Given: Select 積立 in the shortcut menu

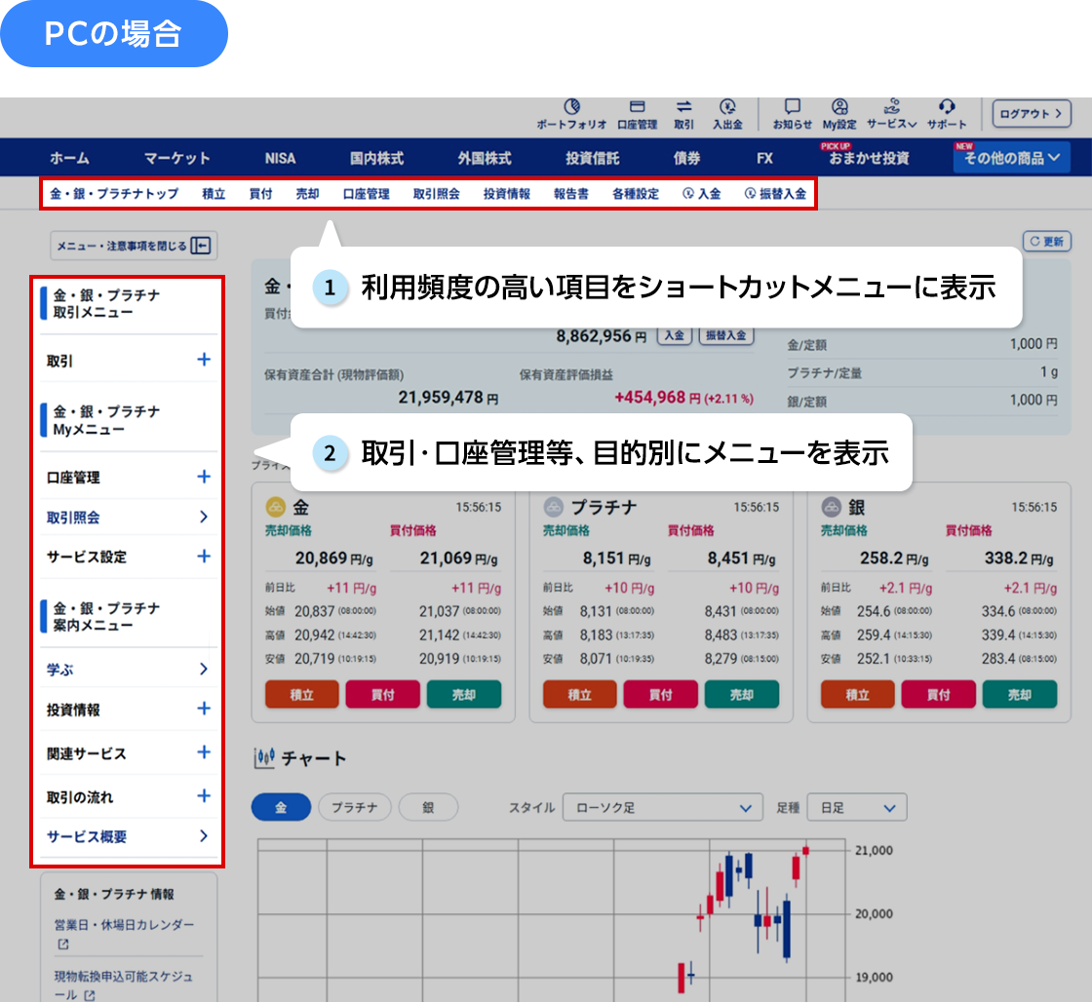Looking at the screenshot, I should click(214, 194).
